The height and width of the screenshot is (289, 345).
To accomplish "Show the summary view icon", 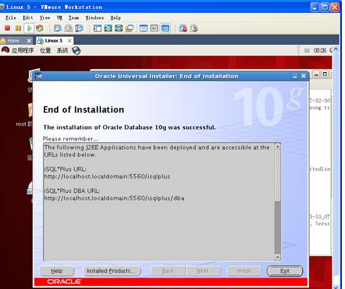I will pos(143,28).
